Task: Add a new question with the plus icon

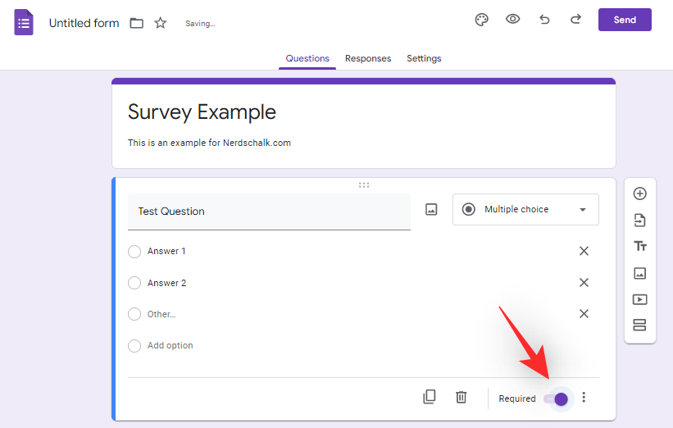Action: pyautogui.click(x=640, y=194)
